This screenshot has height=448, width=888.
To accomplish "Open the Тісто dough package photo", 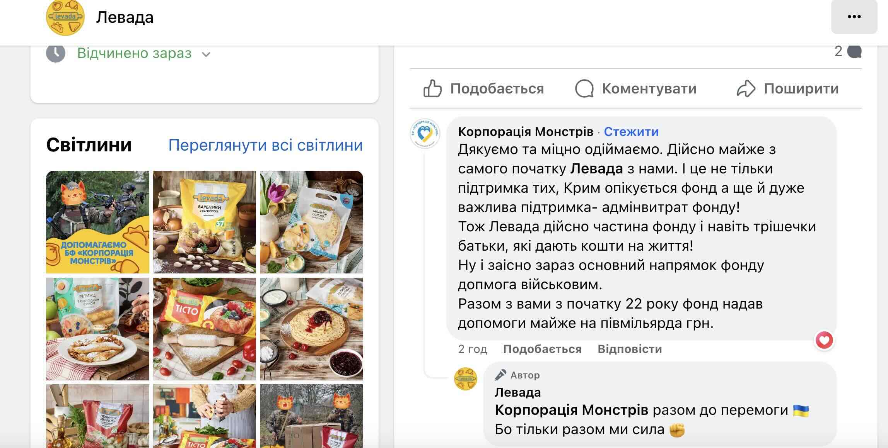I will click(x=205, y=329).
